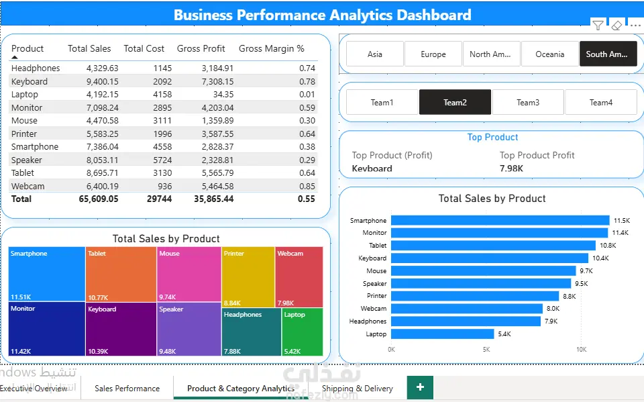Select Team4 in team slicer

[x=601, y=103]
